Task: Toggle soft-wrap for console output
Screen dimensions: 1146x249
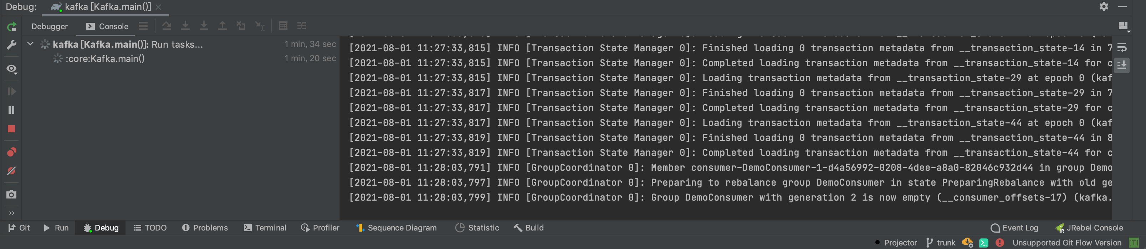Action: coord(1121,47)
